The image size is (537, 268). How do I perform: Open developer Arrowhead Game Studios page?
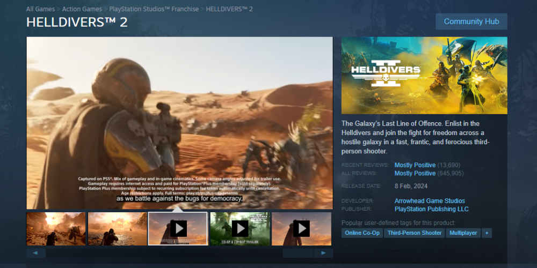(x=430, y=201)
